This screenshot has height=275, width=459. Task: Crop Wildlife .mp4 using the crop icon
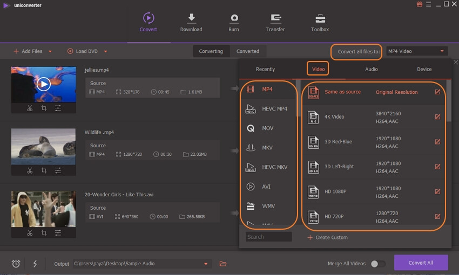pyautogui.click(x=44, y=170)
